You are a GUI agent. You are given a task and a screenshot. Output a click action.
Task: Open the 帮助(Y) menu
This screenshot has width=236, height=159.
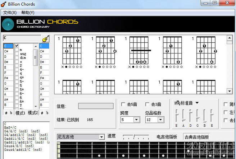pos(28,13)
